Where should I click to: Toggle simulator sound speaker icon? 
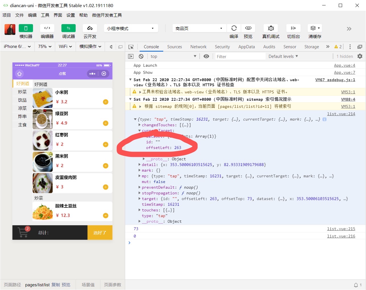pos(111,47)
